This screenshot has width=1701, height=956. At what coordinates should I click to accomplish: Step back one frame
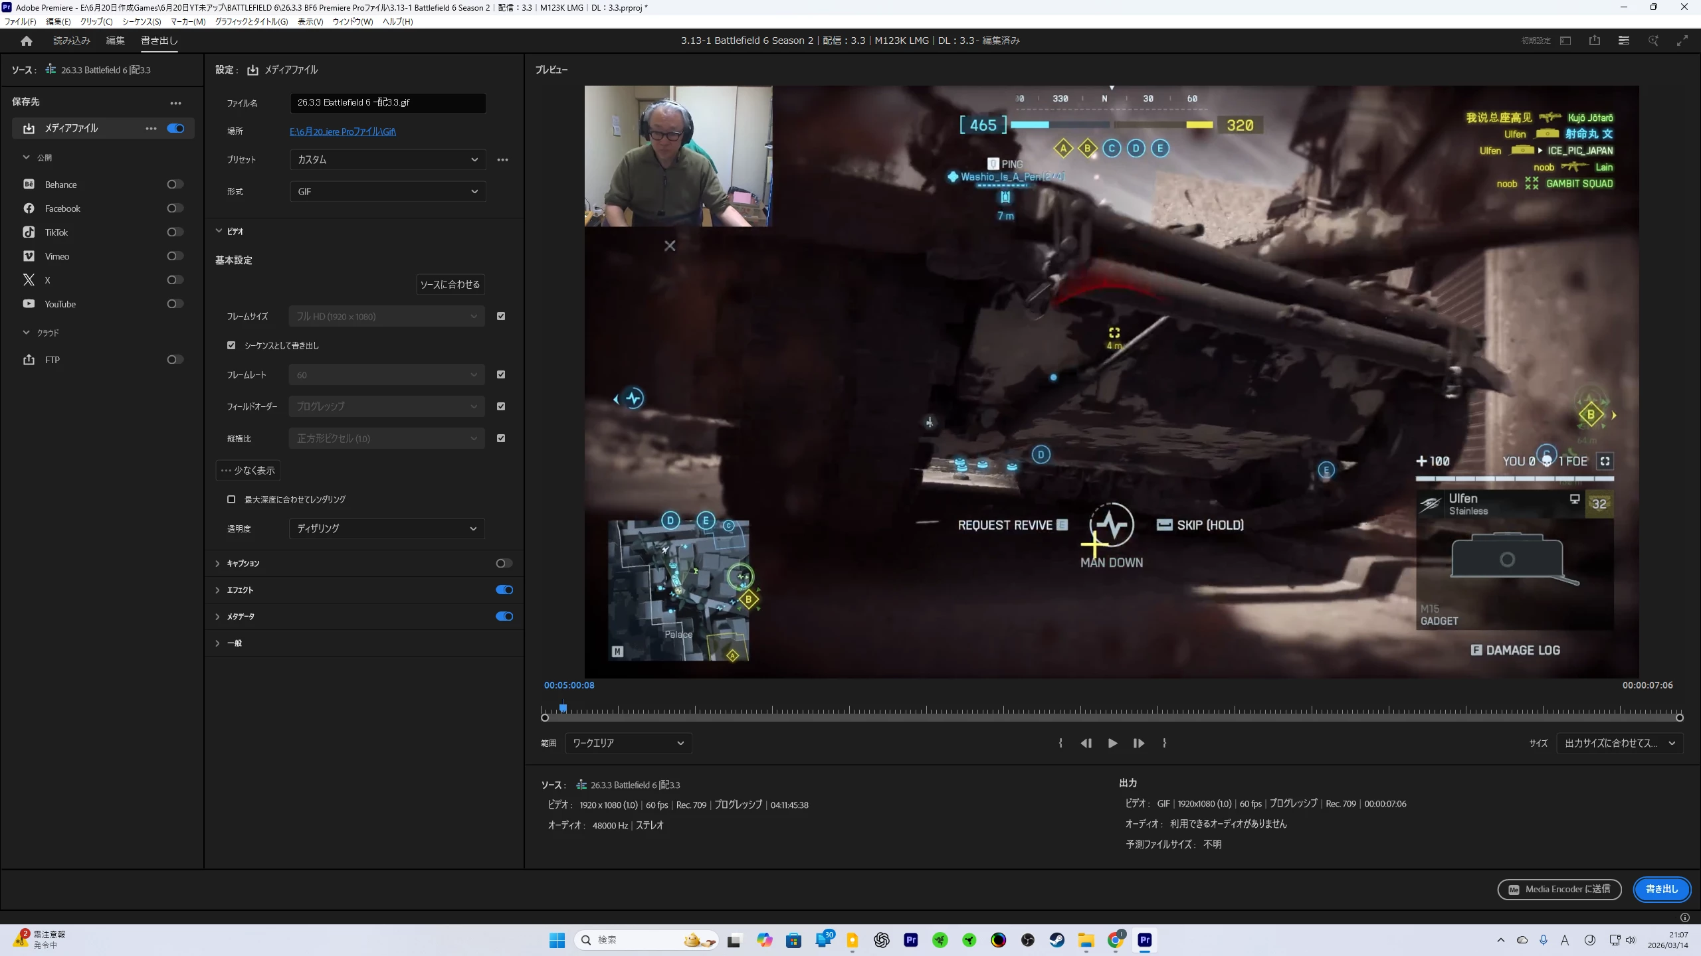pyautogui.click(x=1086, y=743)
